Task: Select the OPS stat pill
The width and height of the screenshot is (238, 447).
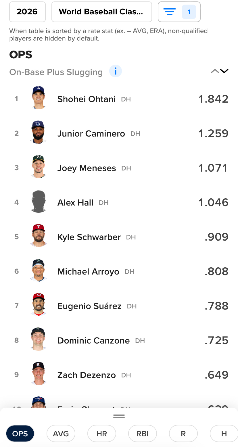Action: (20, 433)
